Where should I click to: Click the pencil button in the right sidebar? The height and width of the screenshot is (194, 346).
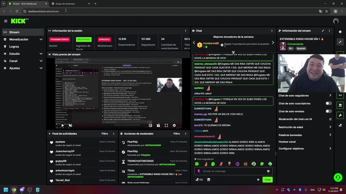pyautogui.click(x=340, y=42)
